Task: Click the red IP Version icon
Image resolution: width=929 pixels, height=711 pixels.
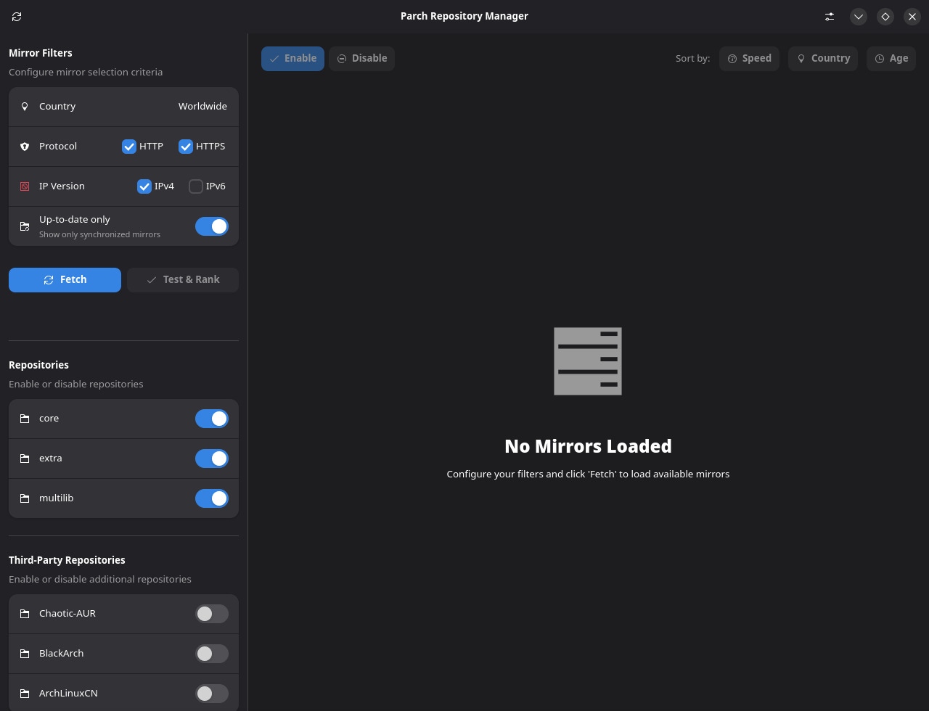Action: point(25,186)
